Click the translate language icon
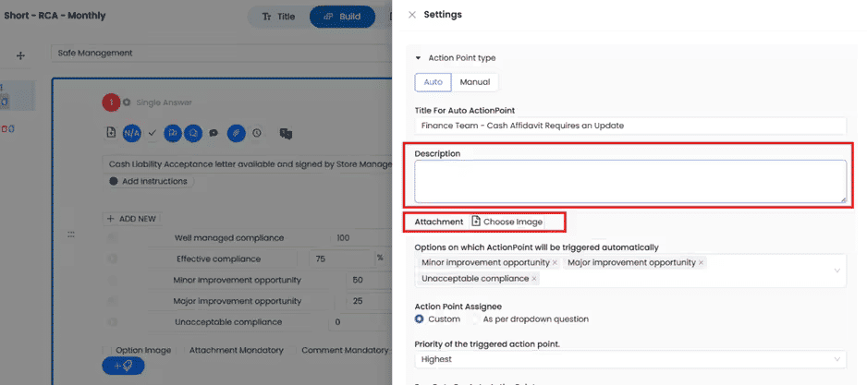The height and width of the screenshot is (385, 867). coord(286,133)
